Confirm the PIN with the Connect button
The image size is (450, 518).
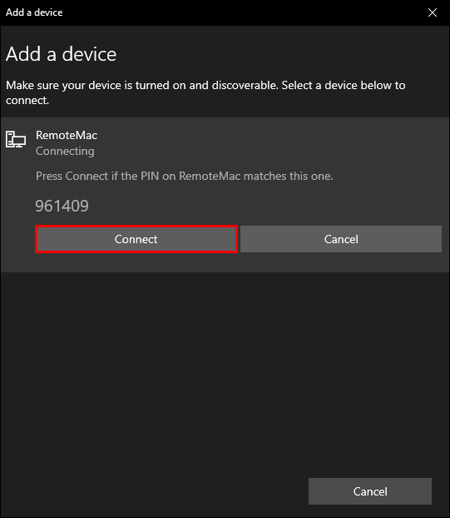click(x=136, y=239)
